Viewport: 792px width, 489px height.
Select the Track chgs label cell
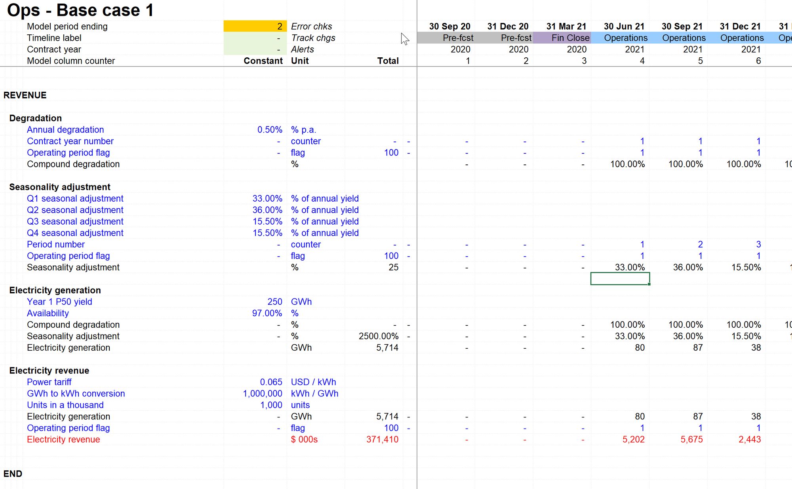[313, 38]
